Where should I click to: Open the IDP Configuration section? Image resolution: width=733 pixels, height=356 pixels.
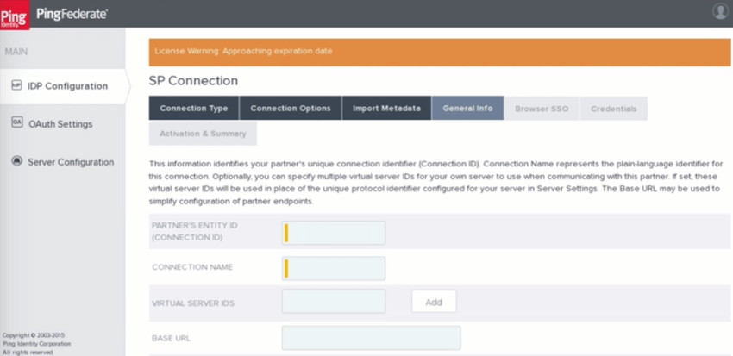[67, 86]
